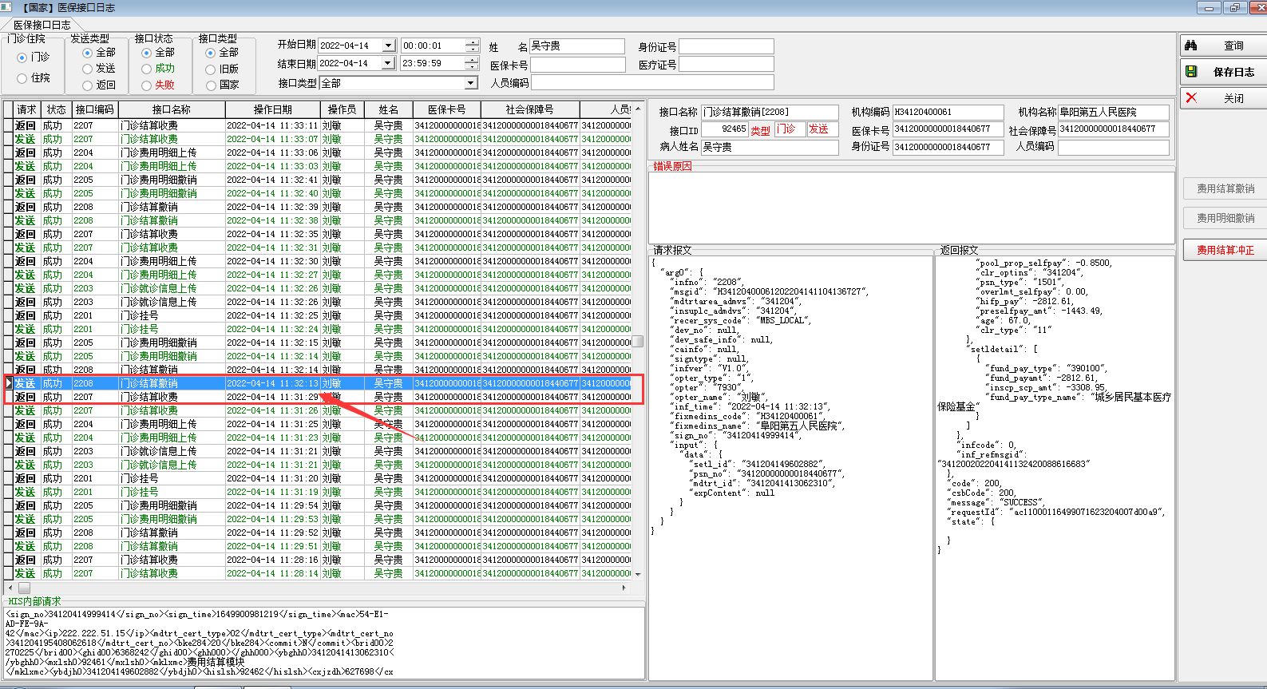Select the 住院 radio button

[22, 78]
